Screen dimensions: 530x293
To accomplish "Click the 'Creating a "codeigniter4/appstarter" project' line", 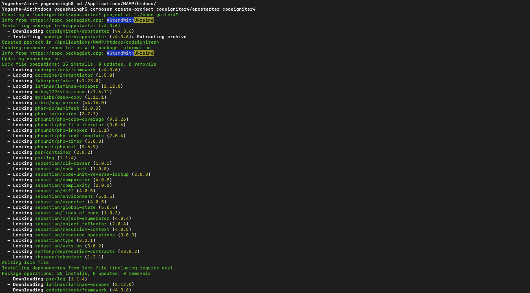I will click(90, 15).
